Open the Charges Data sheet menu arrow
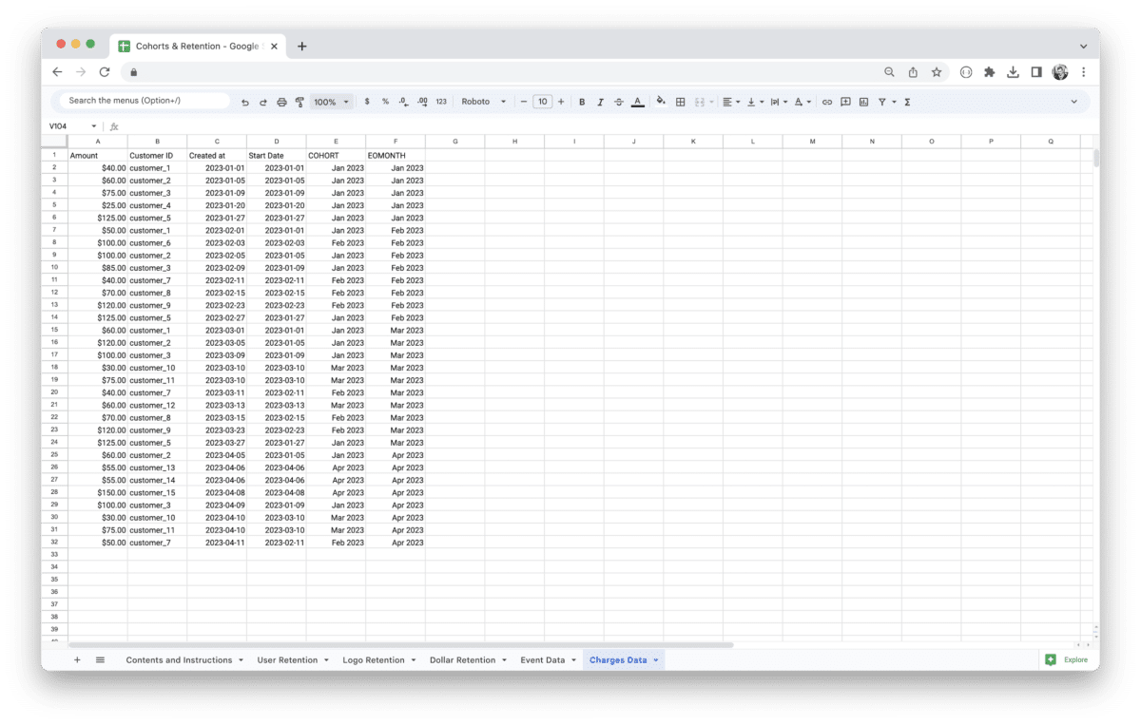The height and width of the screenshot is (725, 1141). click(655, 659)
